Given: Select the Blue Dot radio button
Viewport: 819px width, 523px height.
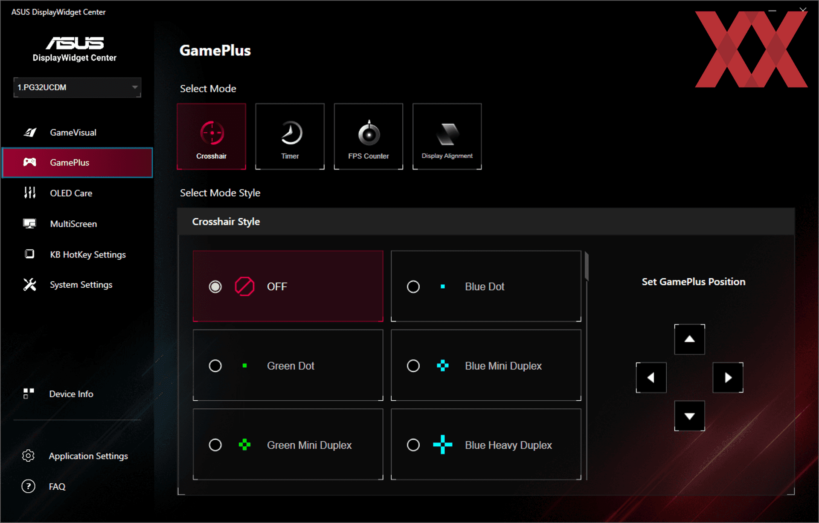Looking at the screenshot, I should pos(413,286).
